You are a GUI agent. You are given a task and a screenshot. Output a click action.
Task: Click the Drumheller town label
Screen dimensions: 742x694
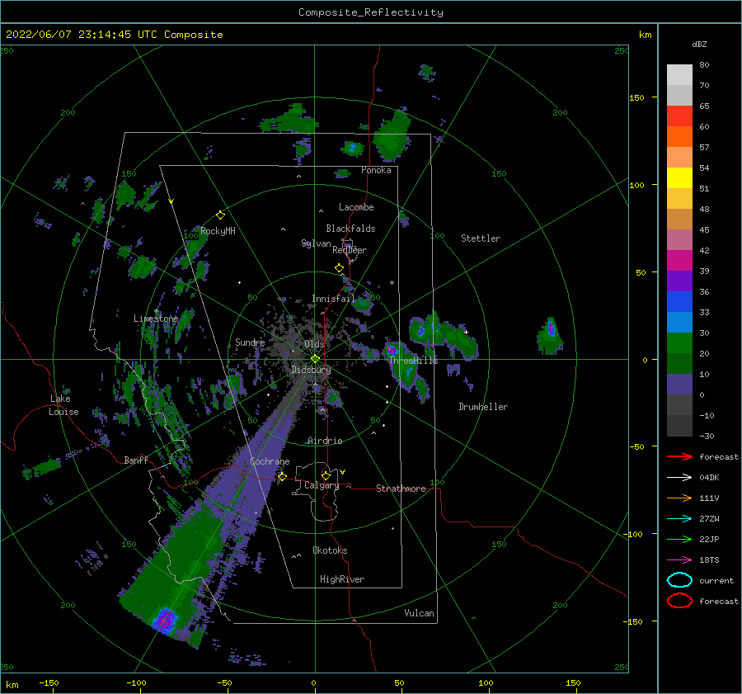483,407
